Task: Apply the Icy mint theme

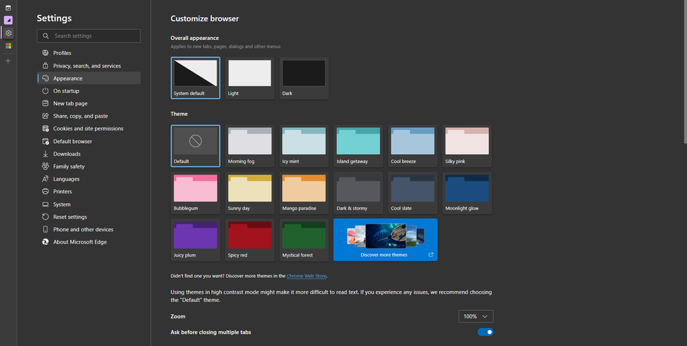Action: (304, 146)
